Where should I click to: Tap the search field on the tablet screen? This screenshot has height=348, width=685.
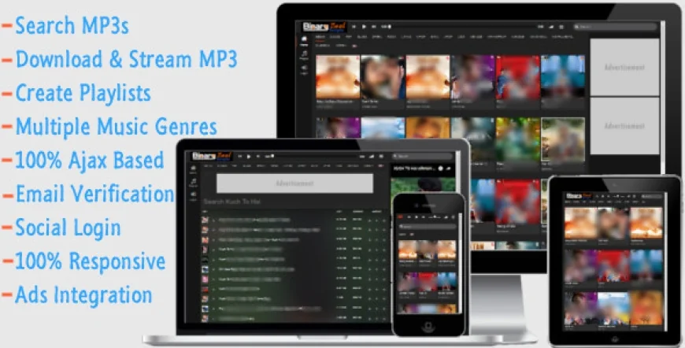(x=652, y=197)
